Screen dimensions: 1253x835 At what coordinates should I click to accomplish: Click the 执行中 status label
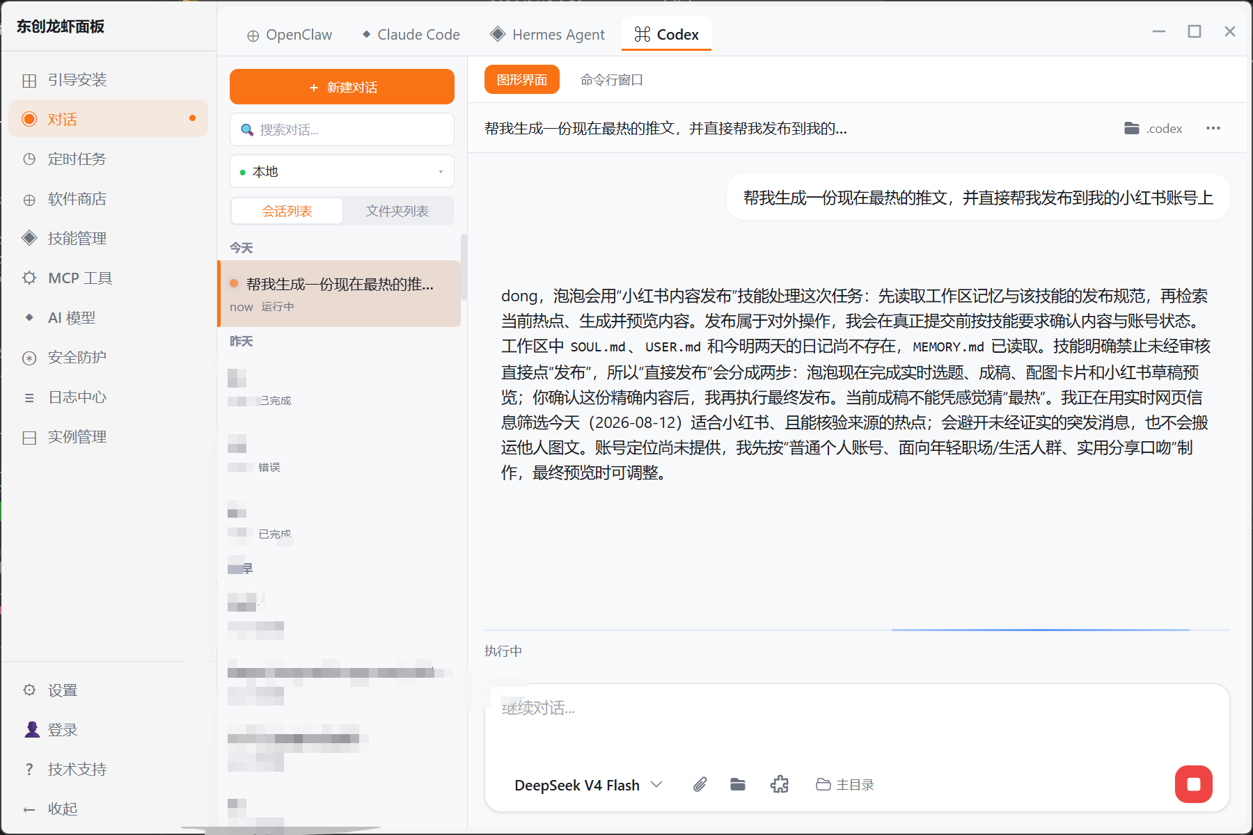[x=503, y=651]
